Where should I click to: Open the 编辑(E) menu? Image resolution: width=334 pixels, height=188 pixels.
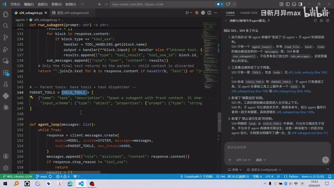[29, 4]
